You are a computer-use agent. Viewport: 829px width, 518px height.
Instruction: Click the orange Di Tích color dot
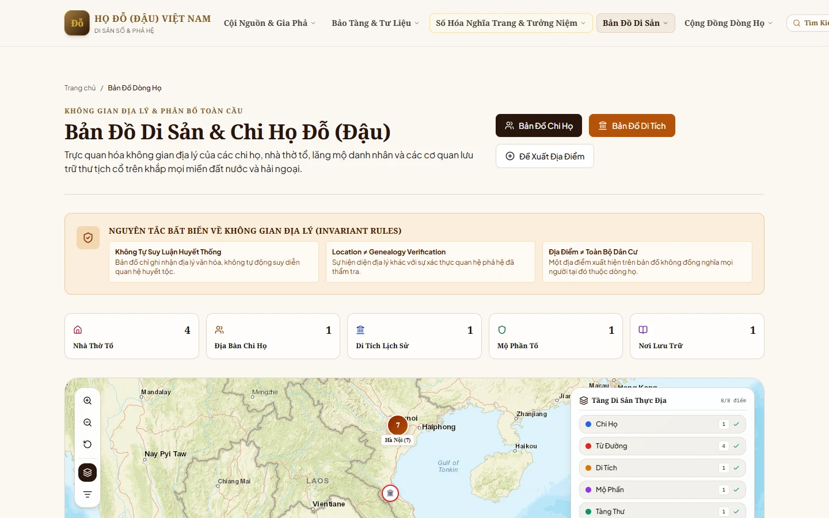click(588, 468)
